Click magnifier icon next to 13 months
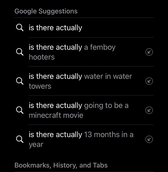168x172 pixels. click(x=20, y=139)
